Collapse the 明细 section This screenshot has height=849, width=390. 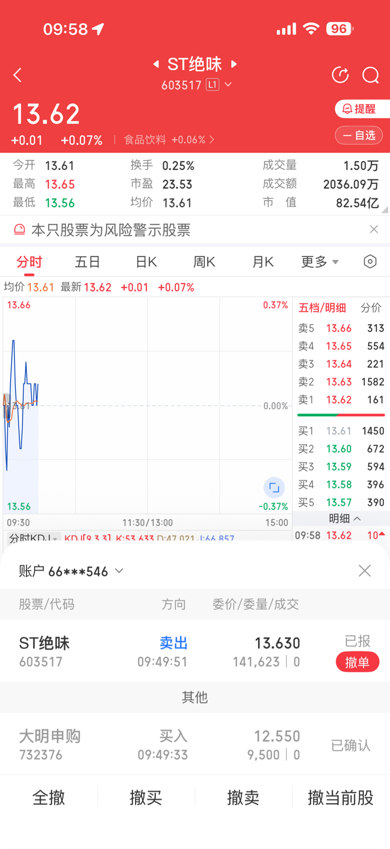pyautogui.click(x=345, y=518)
